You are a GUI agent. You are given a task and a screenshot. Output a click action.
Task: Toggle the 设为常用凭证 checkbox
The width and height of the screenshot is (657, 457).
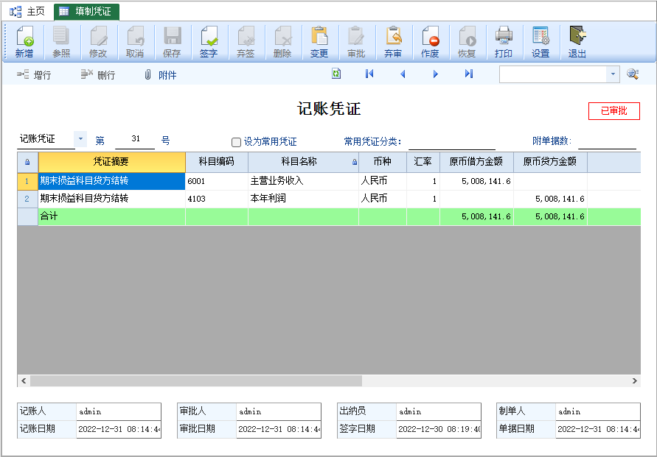click(x=236, y=142)
